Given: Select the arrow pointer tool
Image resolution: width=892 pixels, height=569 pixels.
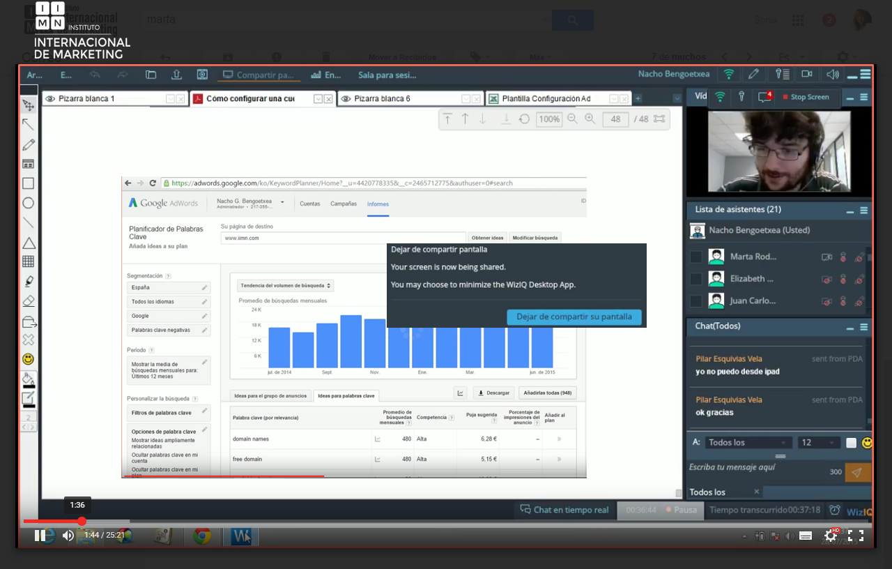Looking at the screenshot, I should click(x=29, y=124).
